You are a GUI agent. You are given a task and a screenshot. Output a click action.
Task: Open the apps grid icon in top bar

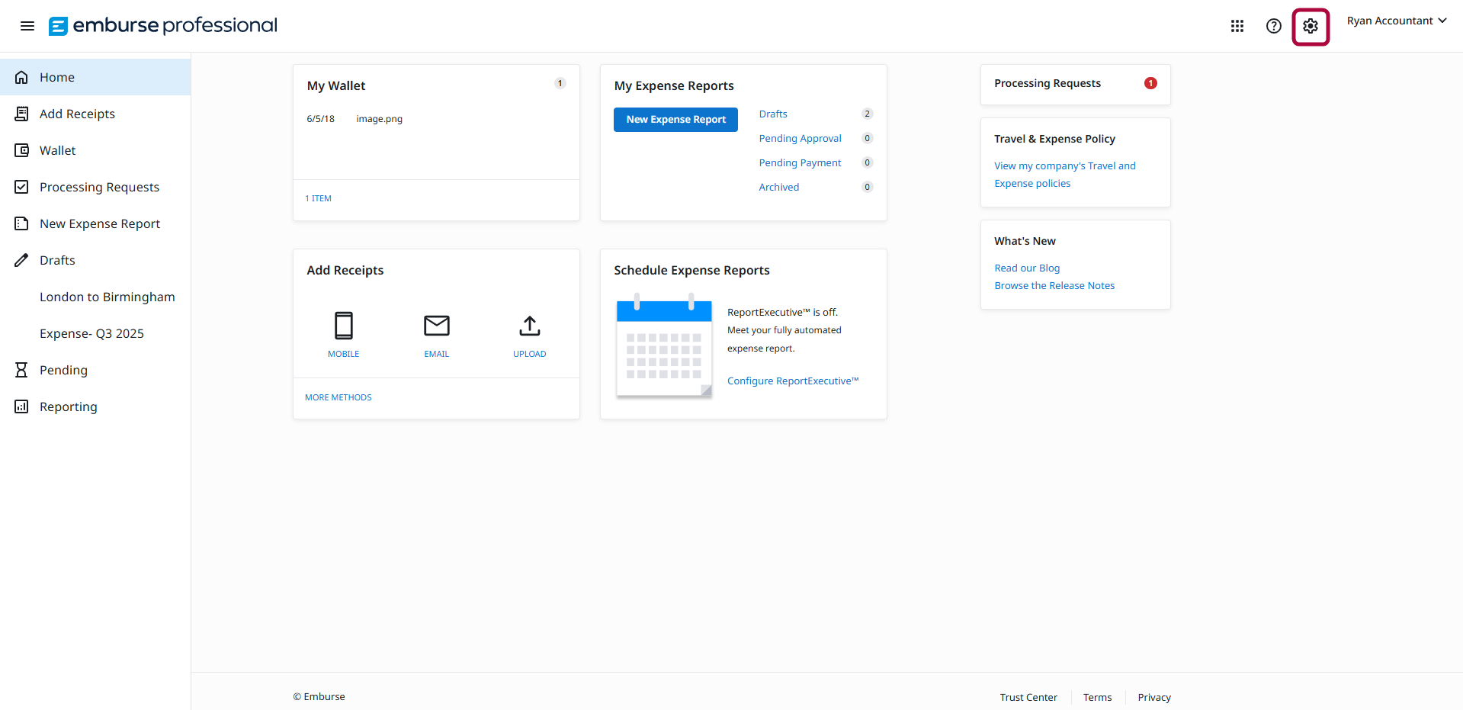point(1237,25)
